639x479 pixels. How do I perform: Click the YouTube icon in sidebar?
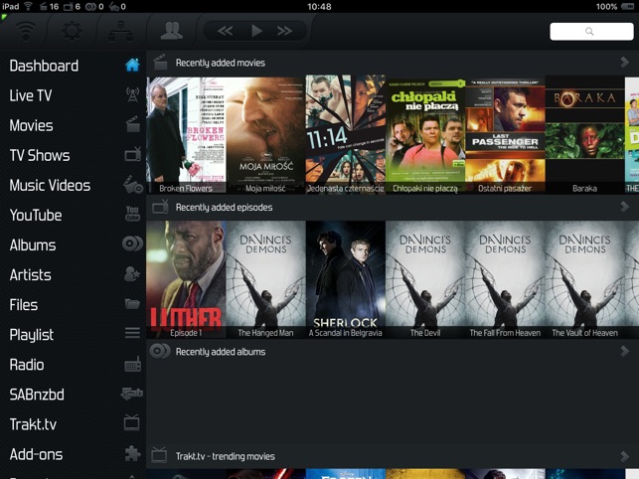(131, 215)
